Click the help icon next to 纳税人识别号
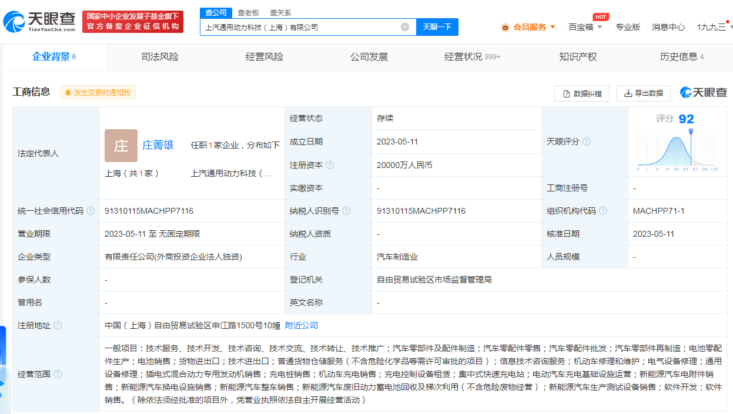733x414 pixels. click(x=347, y=211)
